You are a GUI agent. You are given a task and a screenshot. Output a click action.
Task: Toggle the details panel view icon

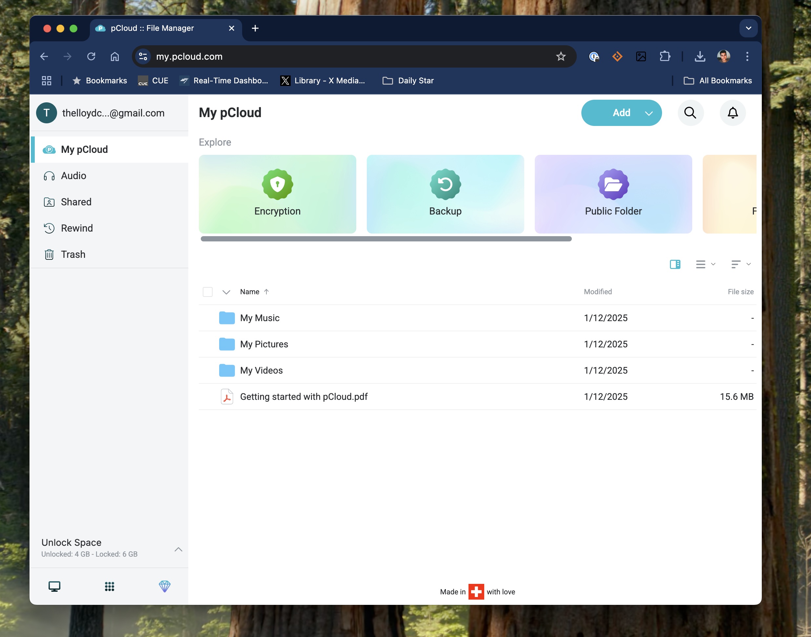[675, 264]
